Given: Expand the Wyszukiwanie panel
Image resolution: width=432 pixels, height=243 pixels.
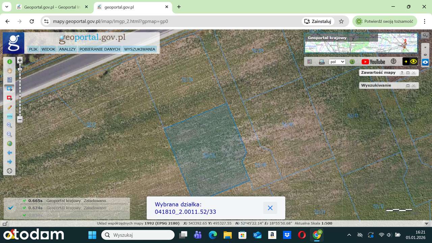Looking at the screenshot, I should click(408, 86).
